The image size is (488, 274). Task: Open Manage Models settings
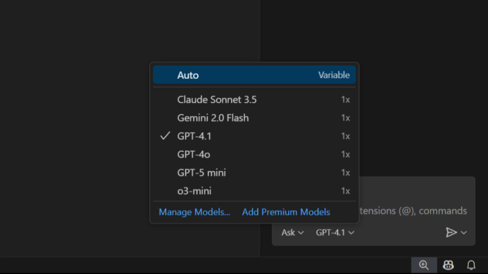195,212
